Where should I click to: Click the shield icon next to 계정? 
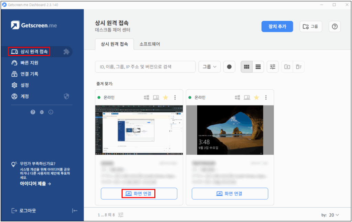[66, 97]
